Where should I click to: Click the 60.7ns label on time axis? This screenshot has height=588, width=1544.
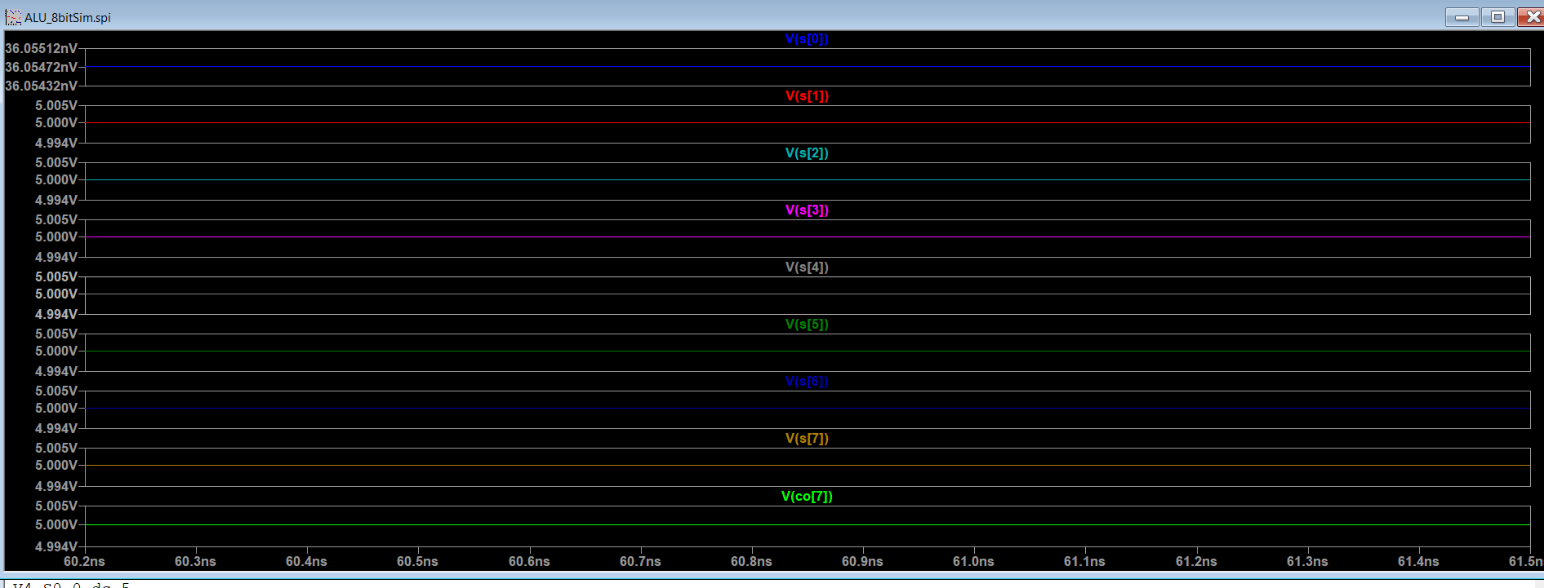point(640,562)
